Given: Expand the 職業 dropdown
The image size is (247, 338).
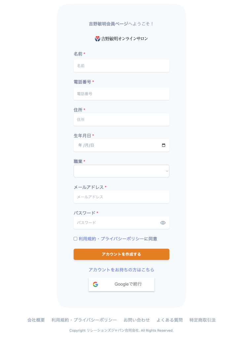Looking at the screenshot, I should 121,171.
